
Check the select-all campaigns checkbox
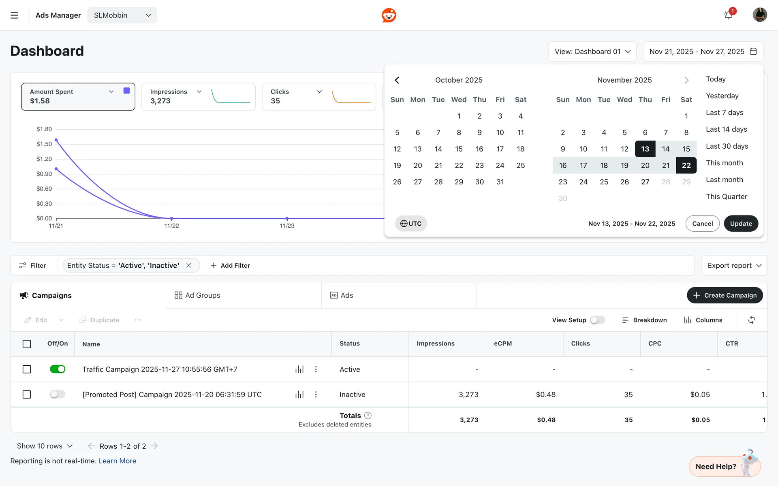(27, 344)
